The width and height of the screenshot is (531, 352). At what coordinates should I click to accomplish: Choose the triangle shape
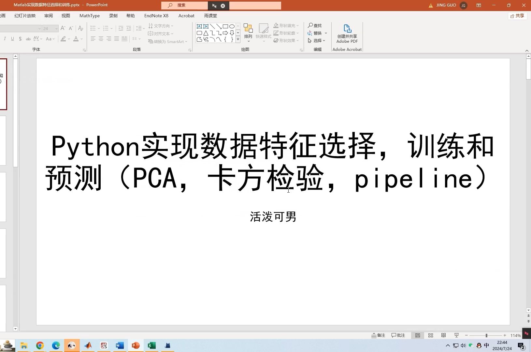click(x=206, y=33)
